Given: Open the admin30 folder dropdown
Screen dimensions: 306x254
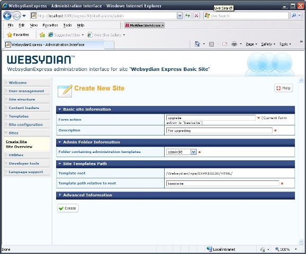Looking at the screenshot, I should click(x=181, y=152).
